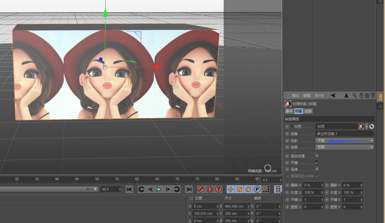Step forward one frame
Image resolution: width=385 pixels, height=223 pixels.
[x=168, y=189]
